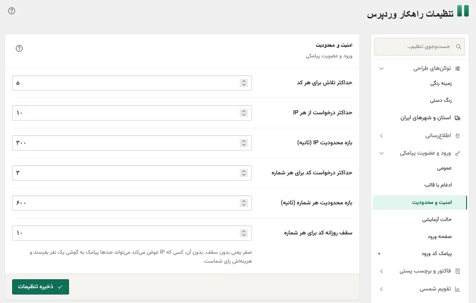Click stepper of بازه محدودیت هر شماره
This screenshot has height=303, width=476.
244,203
